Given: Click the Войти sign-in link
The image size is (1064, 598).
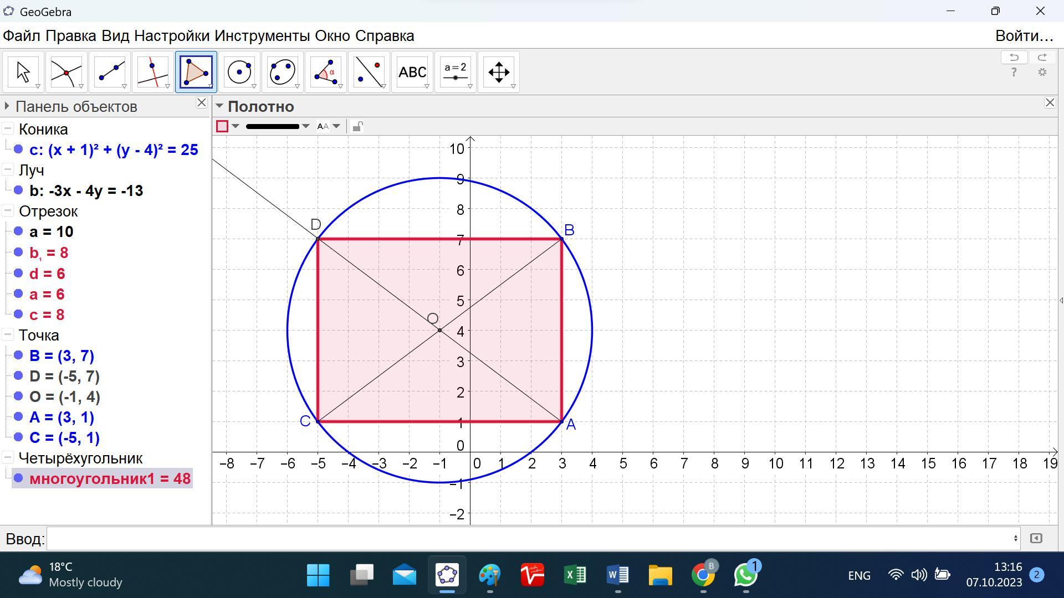Looking at the screenshot, I should [1024, 36].
